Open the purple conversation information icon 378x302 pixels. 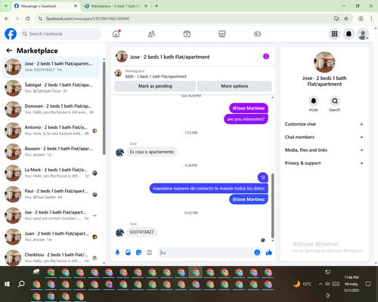coord(266,57)
